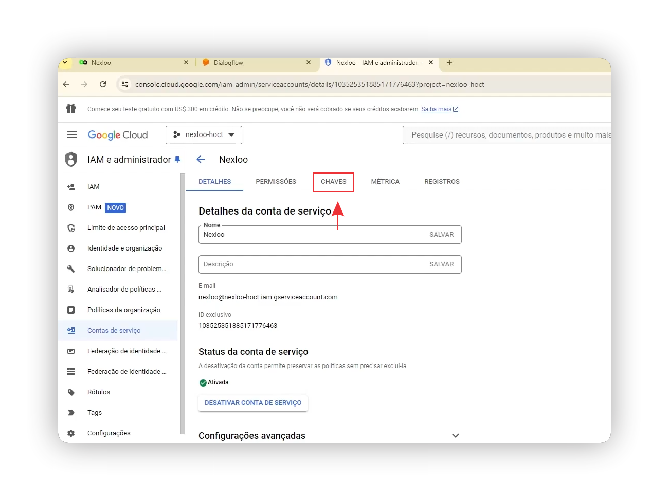Screen dimensions: 669x501
Task: Click the sidebar vertical scrollbar
Action: (x=183, y=304)
